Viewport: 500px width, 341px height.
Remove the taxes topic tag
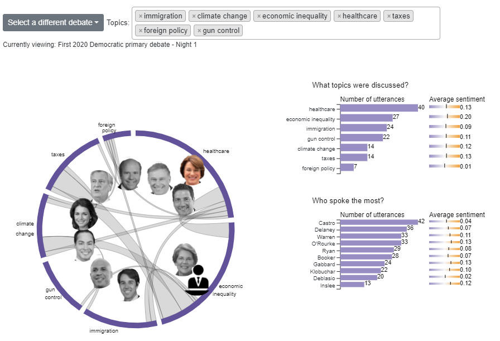click(389, 16)
